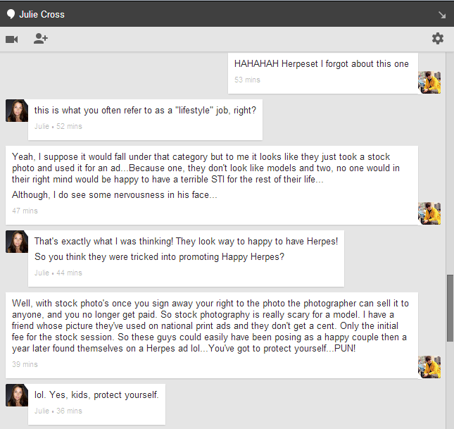The width and height of the screenshot is (454, 429).
Task: Click the "39 mins" timestamp
Action: point(25,364)
